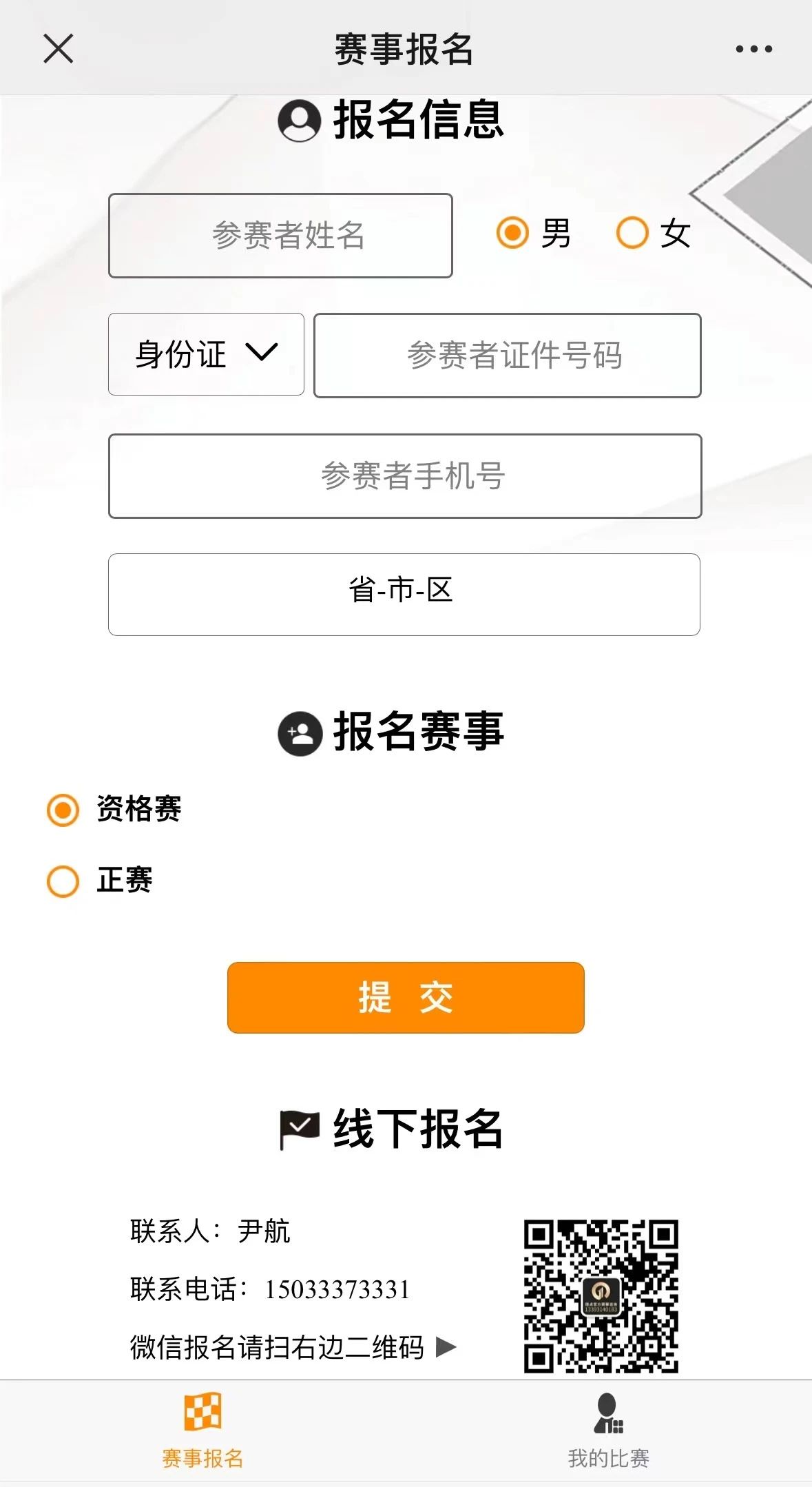Select the 女 radio button
This screenshot has width=812, height=1487.
point(632,233)
